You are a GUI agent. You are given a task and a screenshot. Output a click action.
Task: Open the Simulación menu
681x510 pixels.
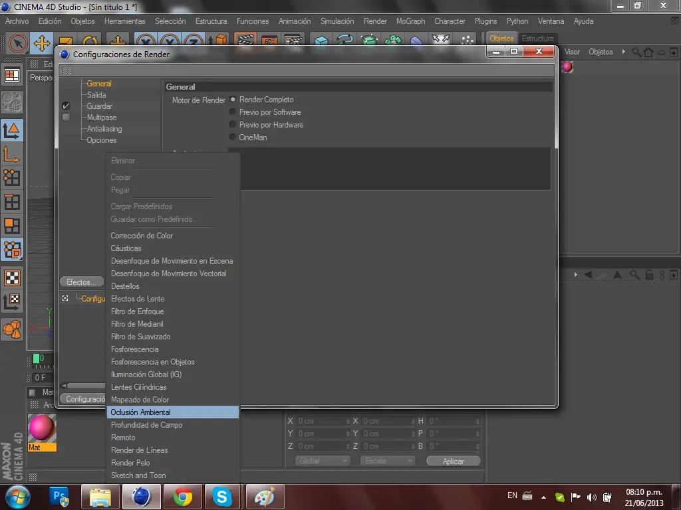point(337,21)
